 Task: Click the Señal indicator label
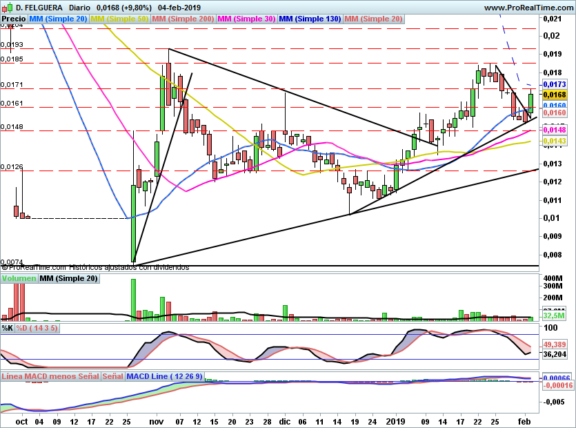coord(112,376)
